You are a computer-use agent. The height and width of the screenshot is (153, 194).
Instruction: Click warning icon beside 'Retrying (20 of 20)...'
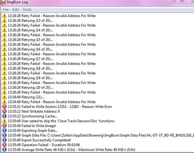(x=4, y=88)
